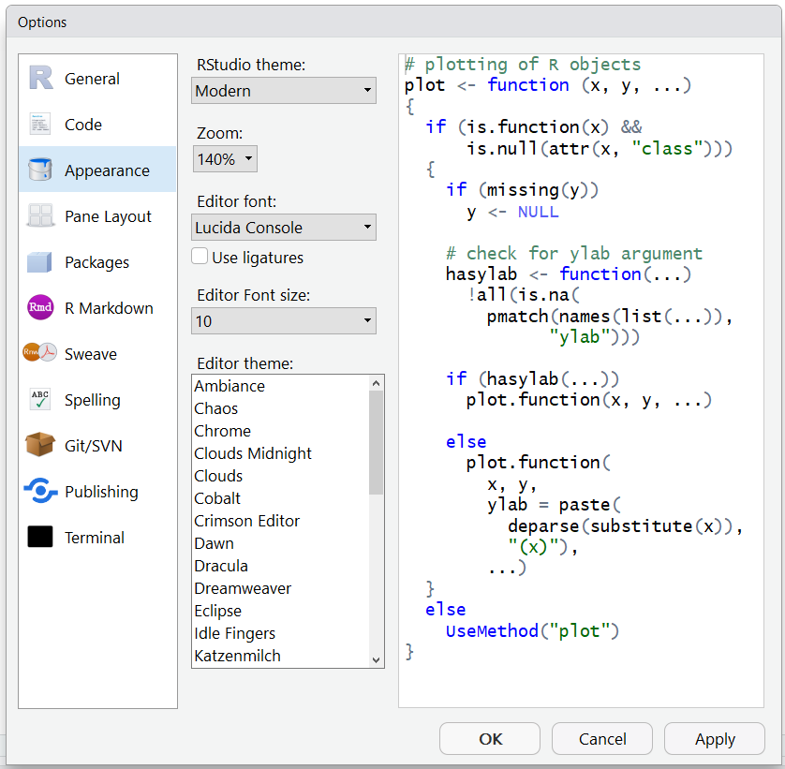Select the black Terminal icon

pyautogui.click(x=40, y=538)
